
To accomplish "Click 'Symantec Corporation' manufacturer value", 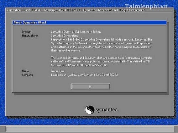I will (x=64, y=35).
